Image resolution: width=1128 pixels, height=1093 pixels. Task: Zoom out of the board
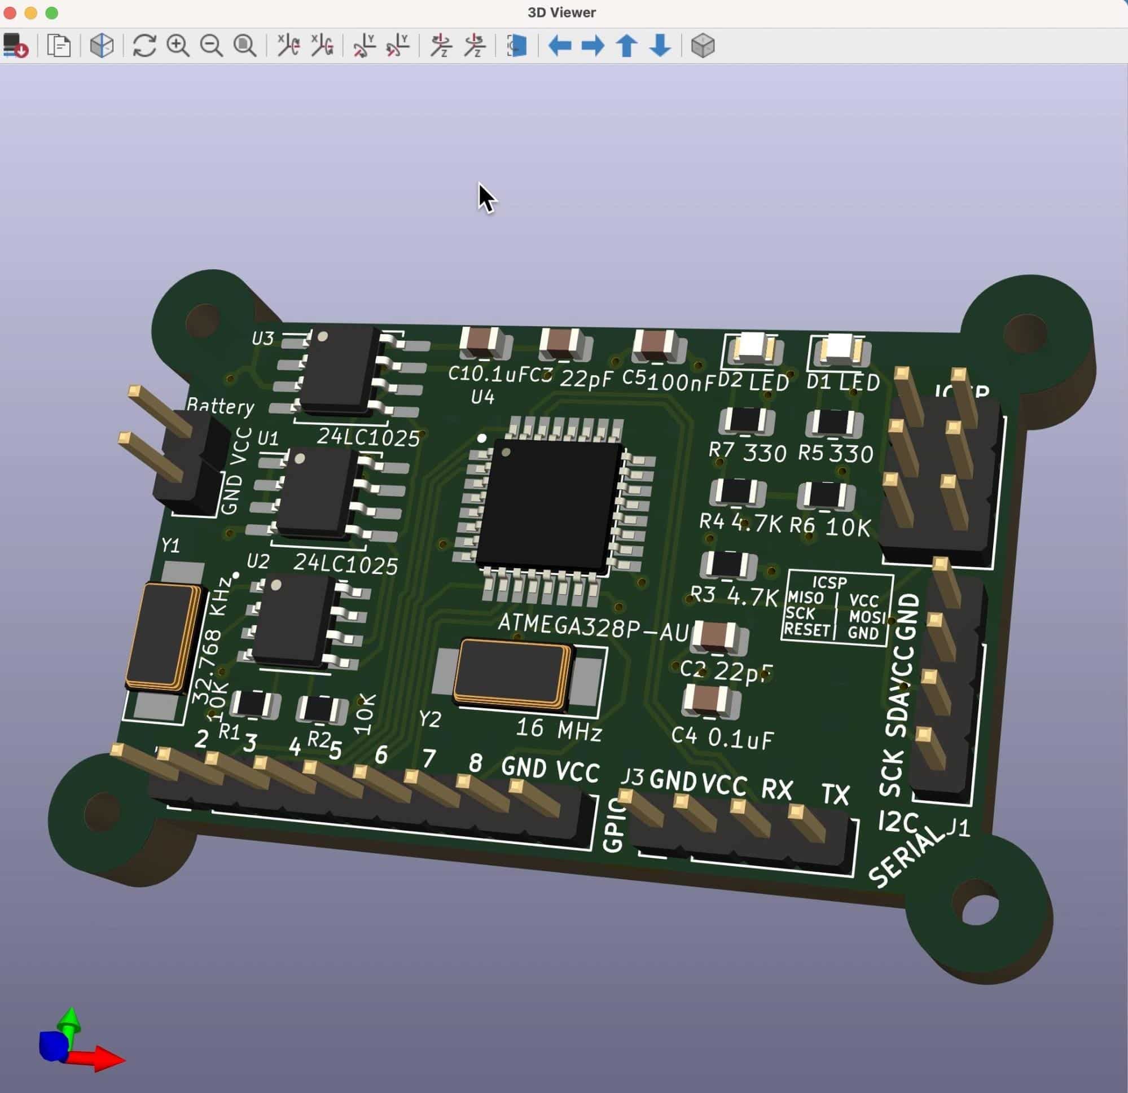211,46
